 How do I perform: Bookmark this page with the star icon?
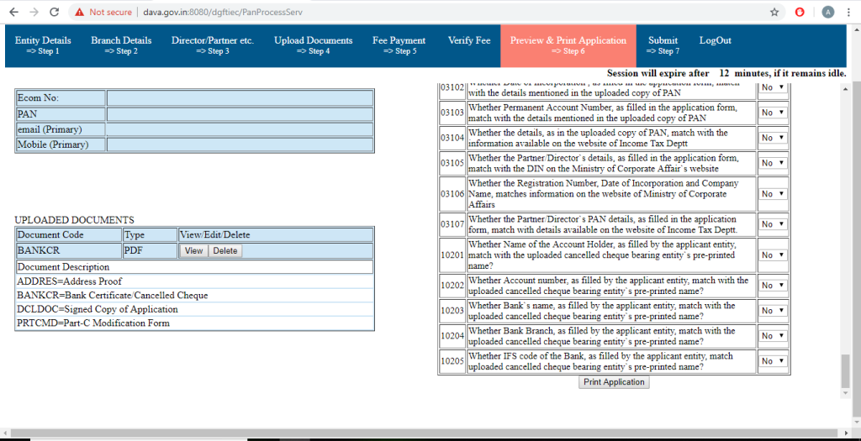pos(774,12)
